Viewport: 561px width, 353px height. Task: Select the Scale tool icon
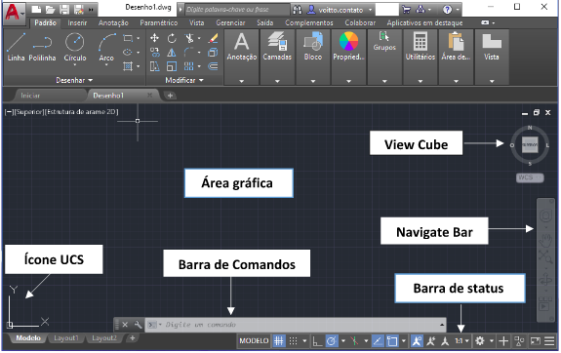click(x=172, y=66)
